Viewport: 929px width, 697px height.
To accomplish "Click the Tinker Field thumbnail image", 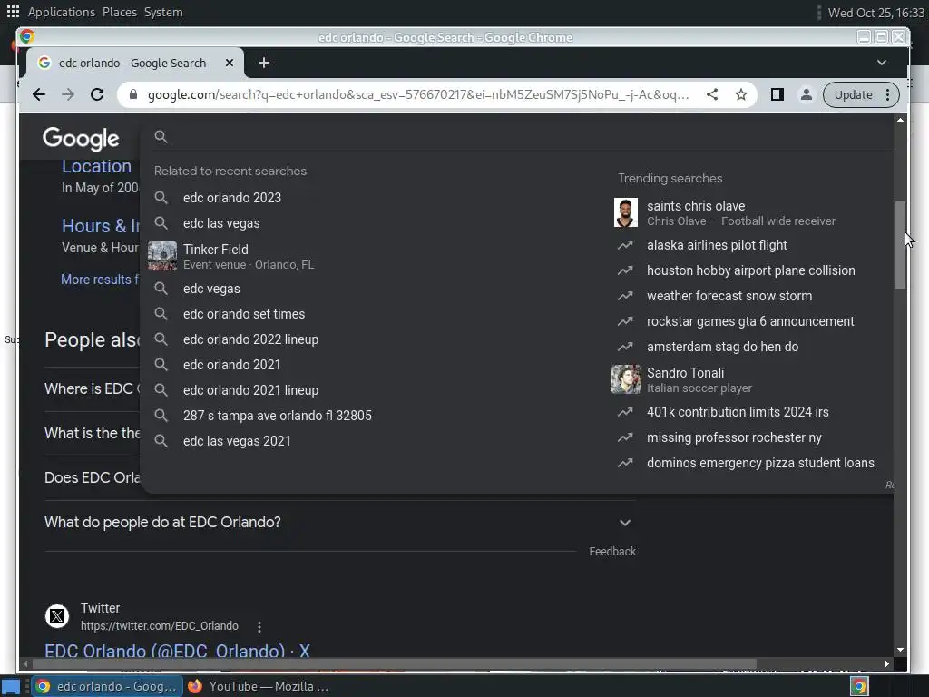I will (161, 257).
